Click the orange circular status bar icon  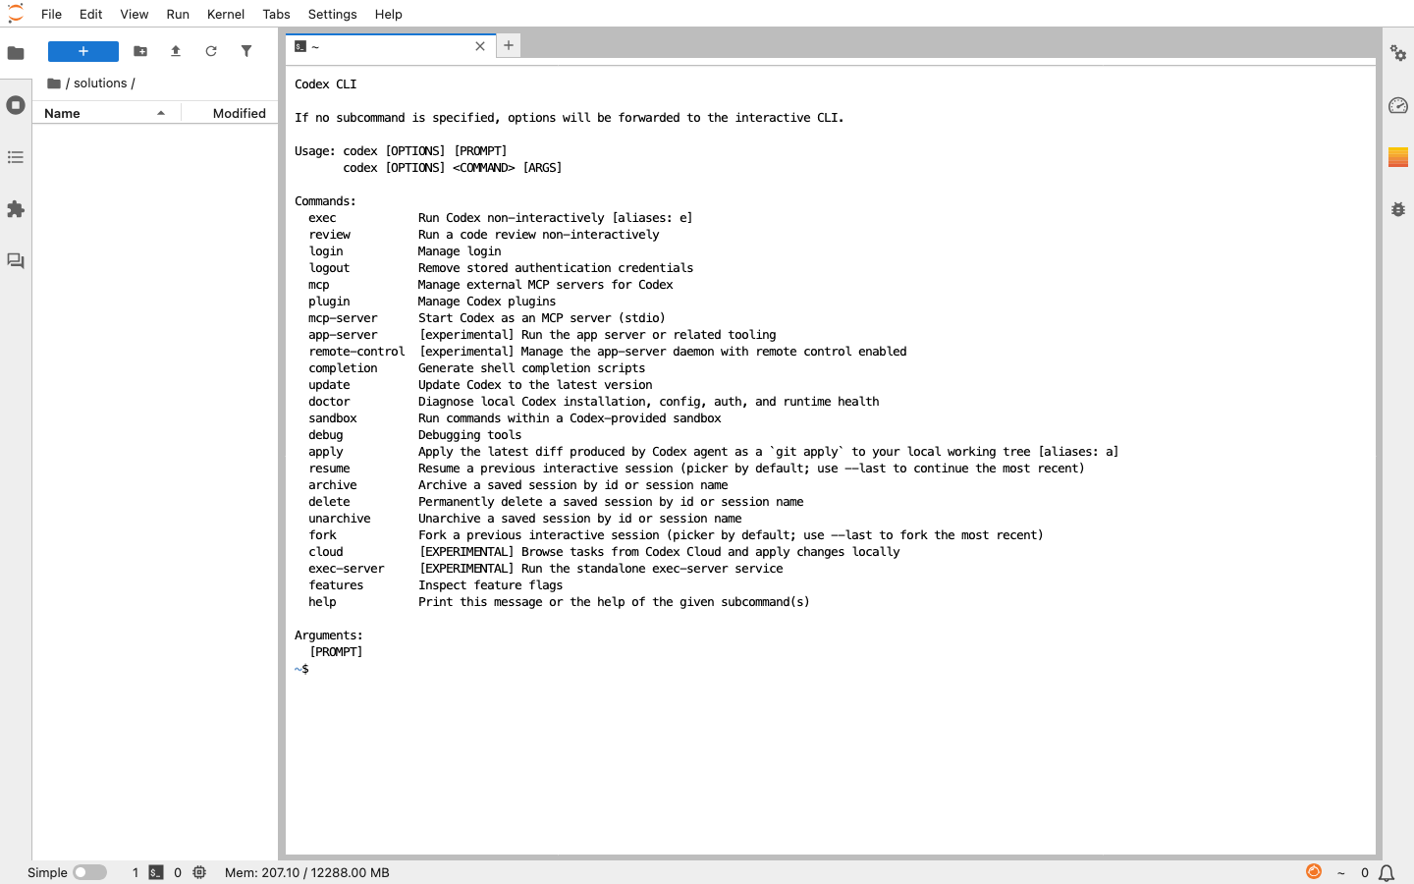click(x=1314, y=871)
